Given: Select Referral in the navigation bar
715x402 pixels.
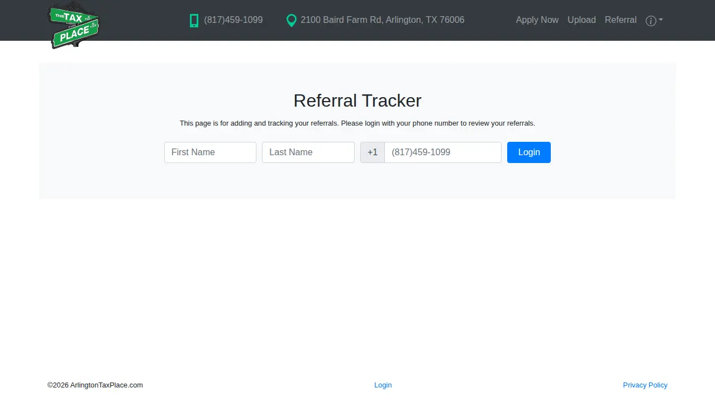Looking at the screenshot, I should pos(621,20).
